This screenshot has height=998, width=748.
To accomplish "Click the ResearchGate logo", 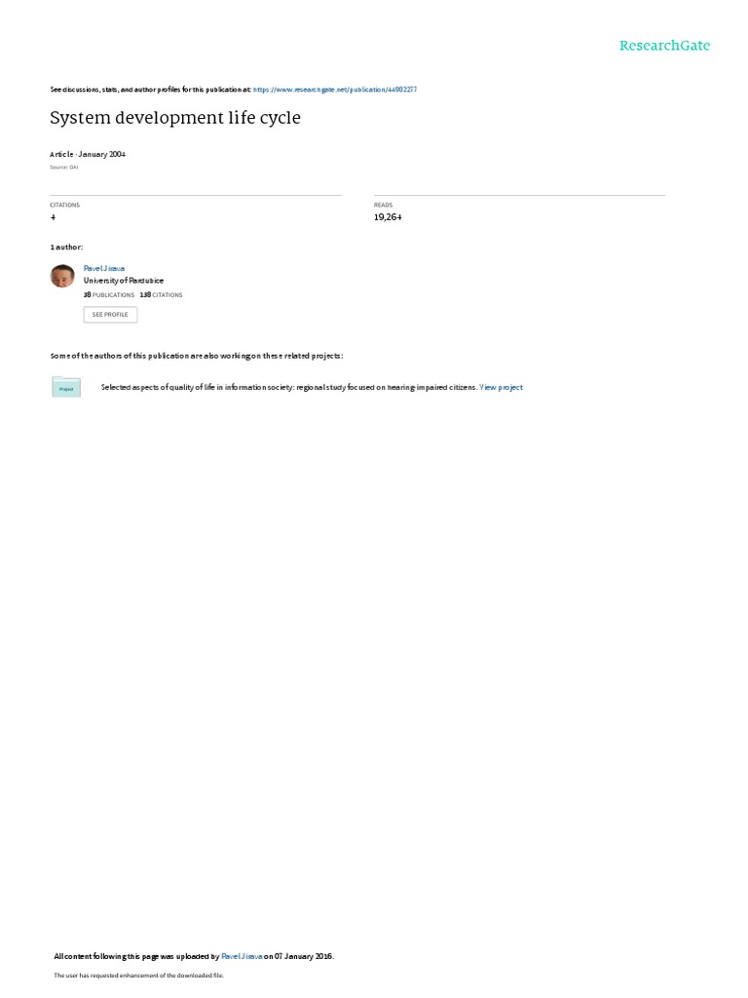I will [x=664, y=45].
